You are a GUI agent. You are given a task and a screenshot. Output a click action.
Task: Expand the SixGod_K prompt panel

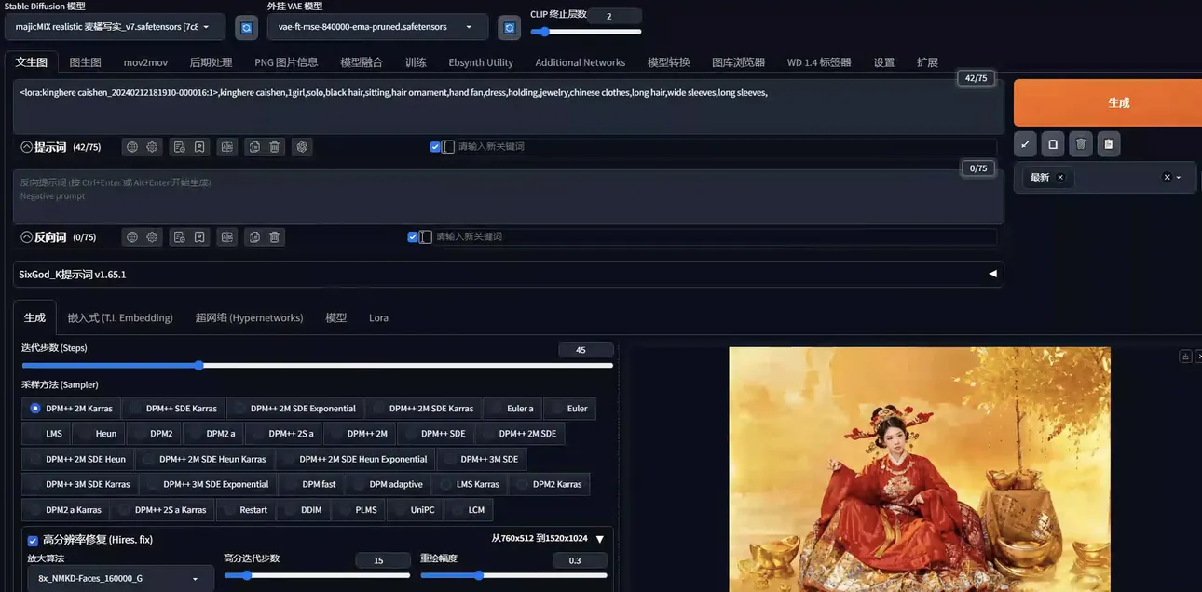pyautogui.click(x=992, y=274)
